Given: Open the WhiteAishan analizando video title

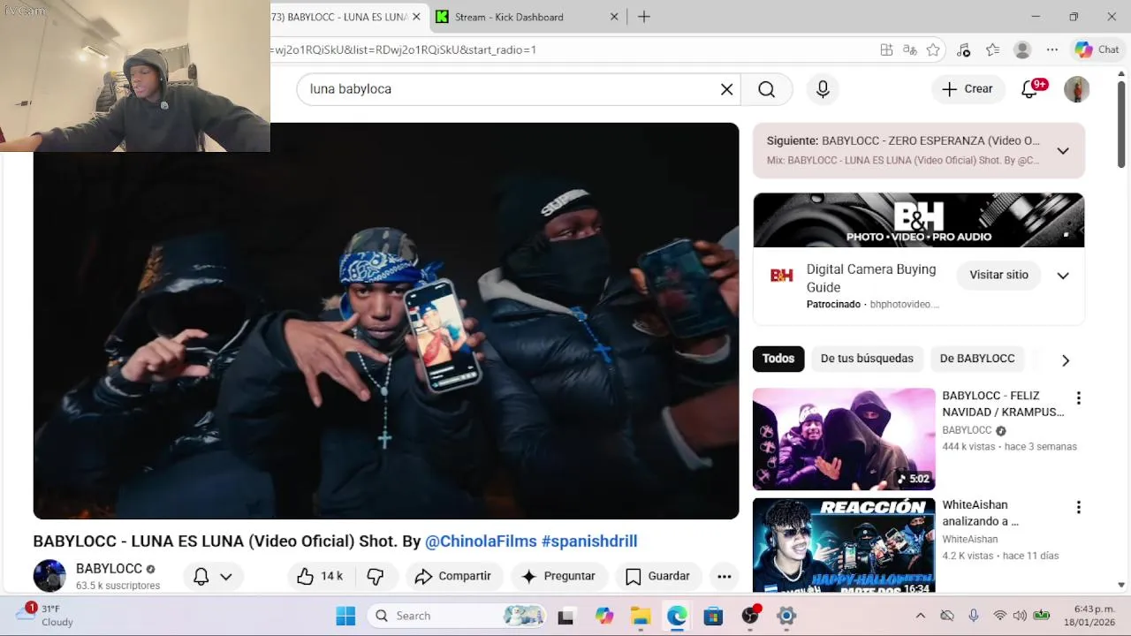Looking at the screenshot, I should [980, 513].
